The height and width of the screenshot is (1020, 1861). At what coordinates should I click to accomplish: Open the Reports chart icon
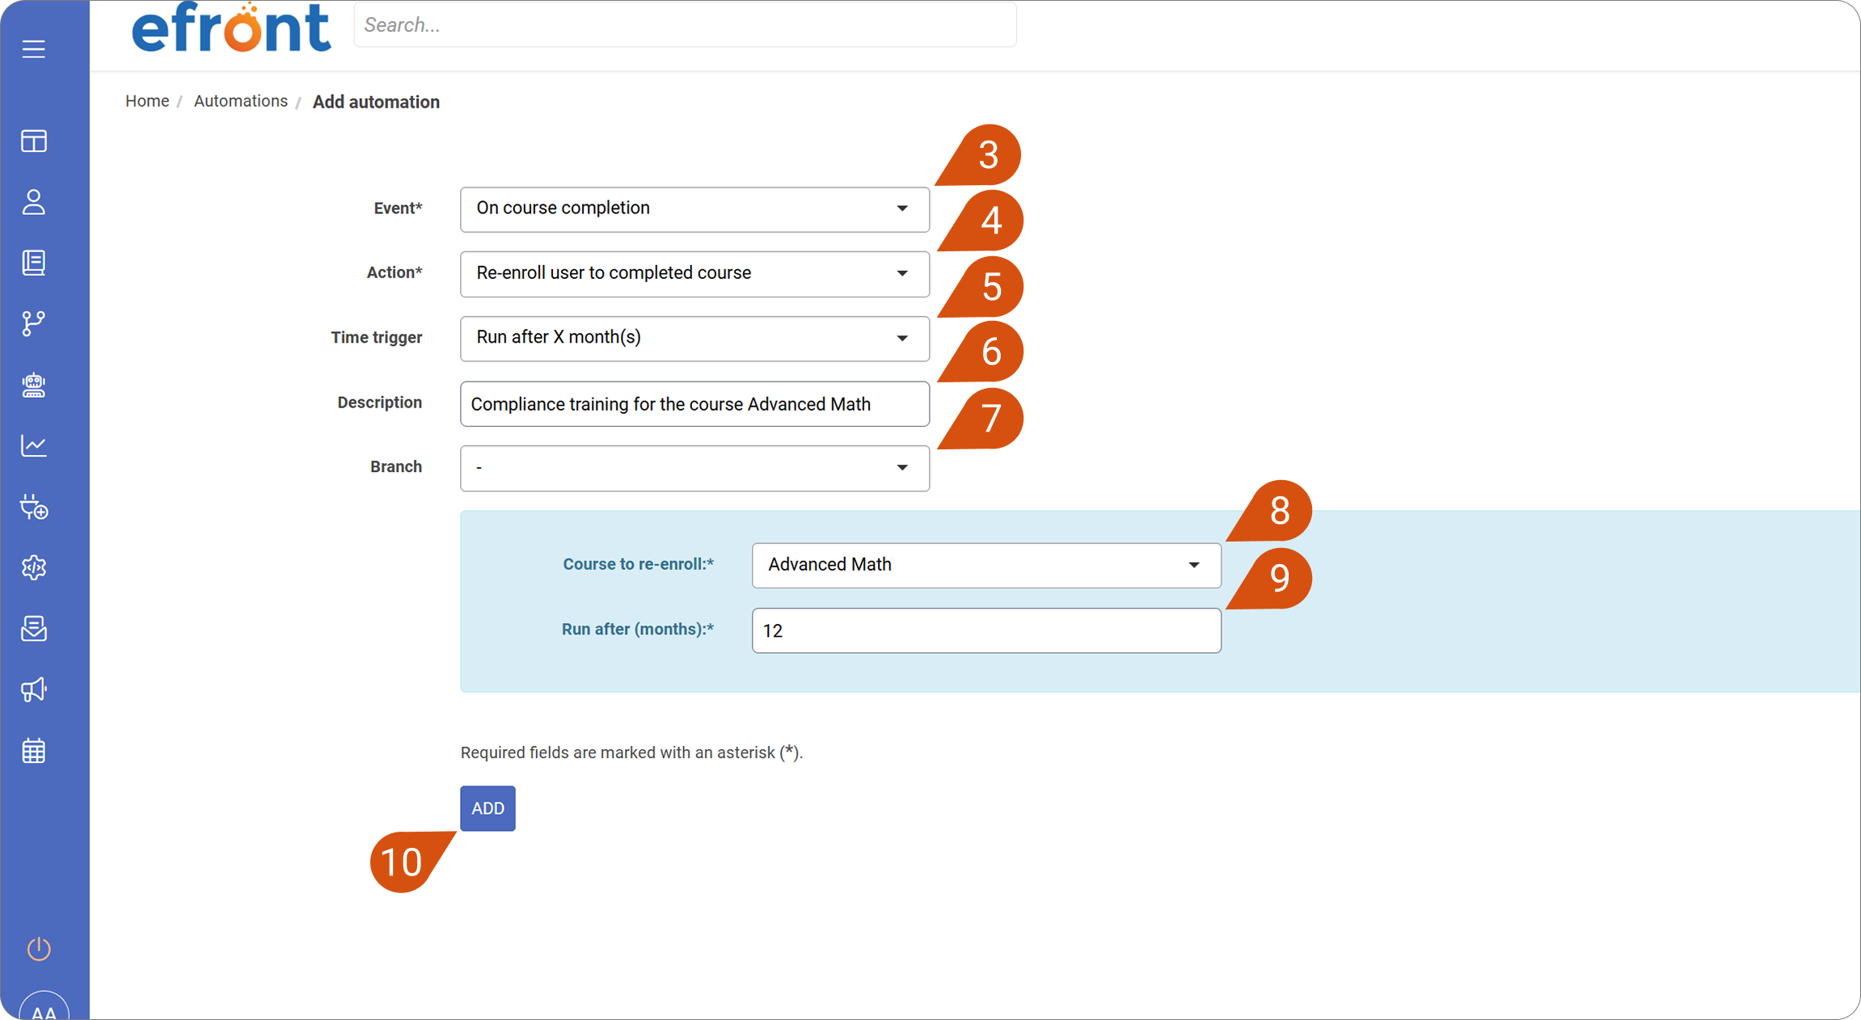34,445
